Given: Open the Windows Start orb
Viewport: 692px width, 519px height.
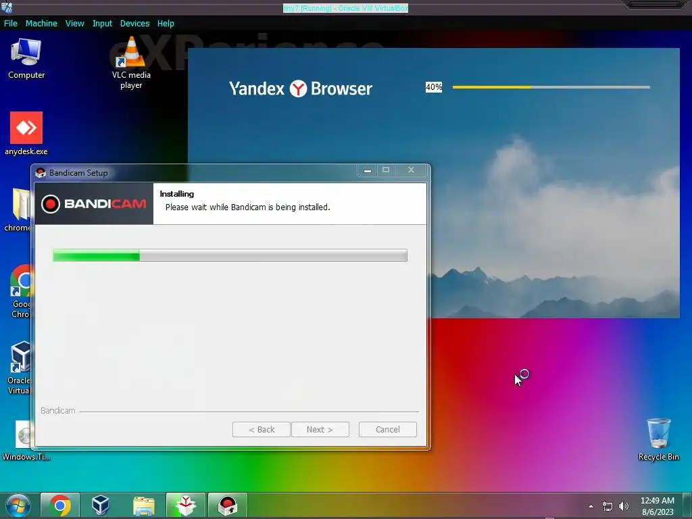Looking at the screenshot, I should (x=18, y=505).
